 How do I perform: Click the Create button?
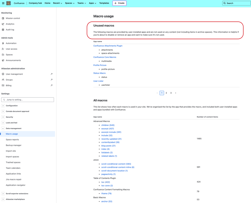click(x=119, y=3)
